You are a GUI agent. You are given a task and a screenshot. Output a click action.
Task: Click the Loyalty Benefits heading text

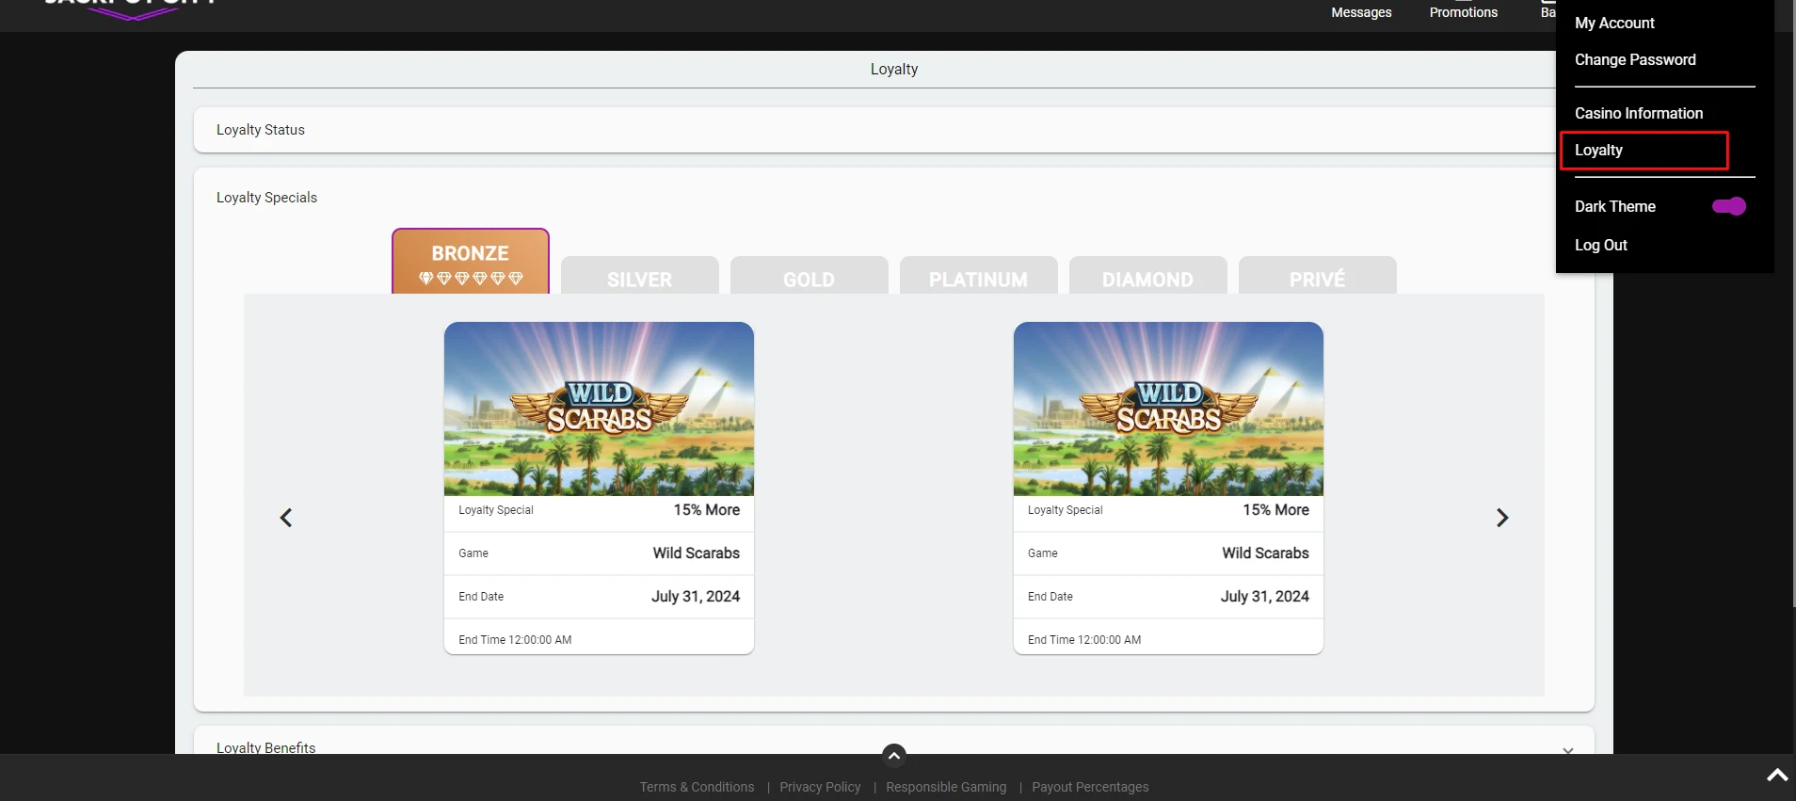[x=266, y=747]
